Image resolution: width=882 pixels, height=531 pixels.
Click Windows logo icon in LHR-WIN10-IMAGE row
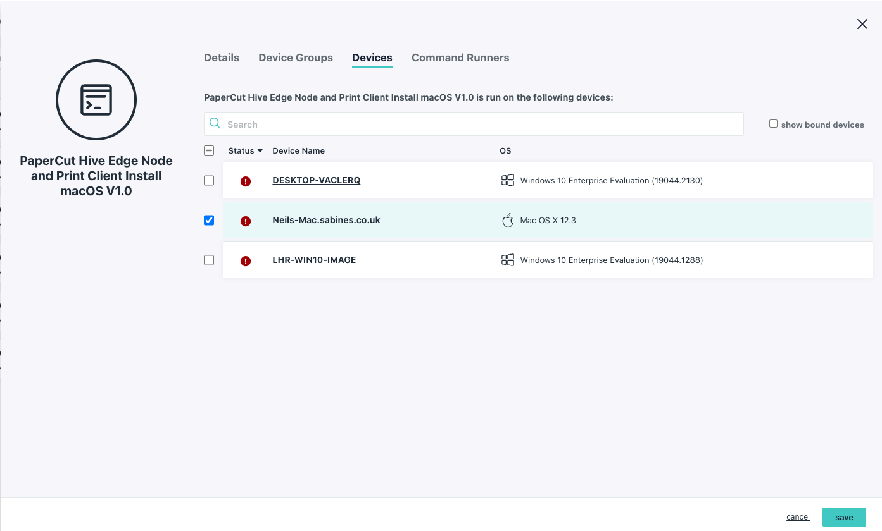click(507, 260)
